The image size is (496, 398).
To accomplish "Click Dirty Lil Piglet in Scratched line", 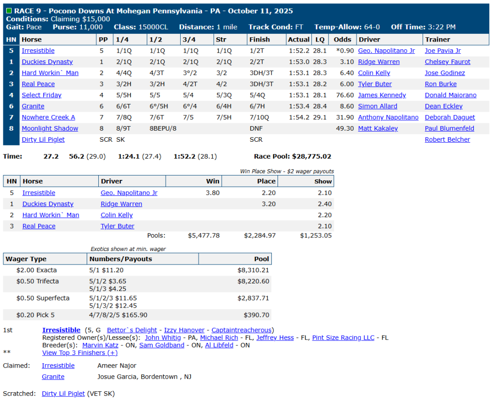I will click(63, 394).
